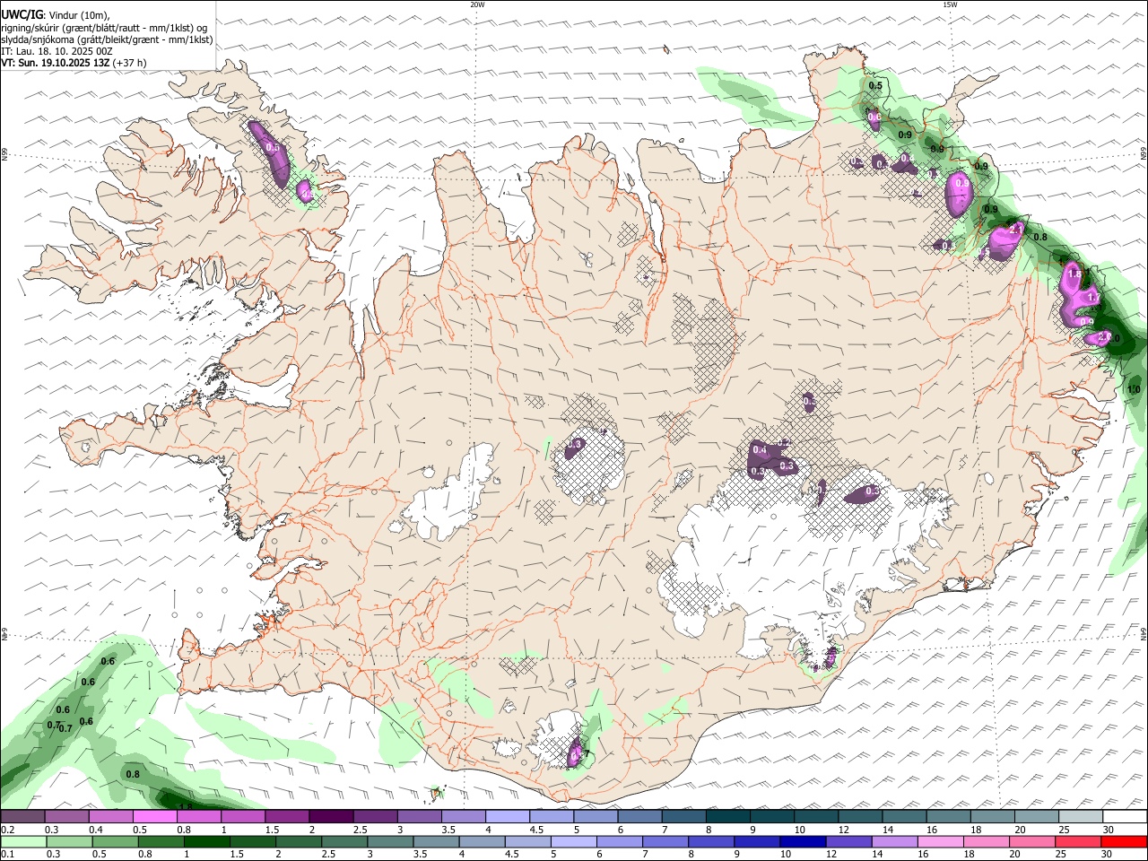Select the 'rigning/skúrir' legend description line
Screen dimensions: 1148x861
104,27
